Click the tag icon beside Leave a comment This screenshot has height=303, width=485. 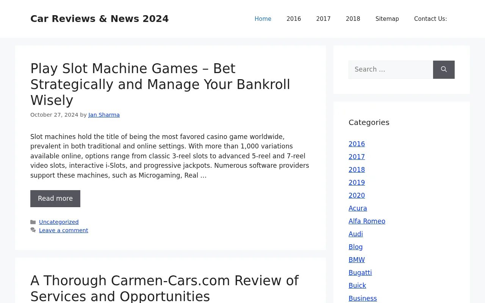point(33,230)
